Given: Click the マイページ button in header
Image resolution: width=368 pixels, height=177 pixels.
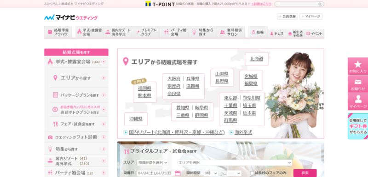Looking at the screenshot, I should (x=311, y=17).
